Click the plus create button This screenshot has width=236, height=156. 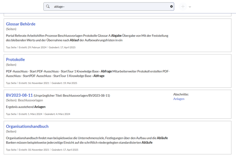click(x=183, y=7)
